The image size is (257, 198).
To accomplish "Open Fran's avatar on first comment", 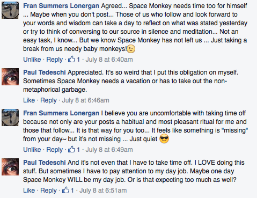I will [10, 10].
